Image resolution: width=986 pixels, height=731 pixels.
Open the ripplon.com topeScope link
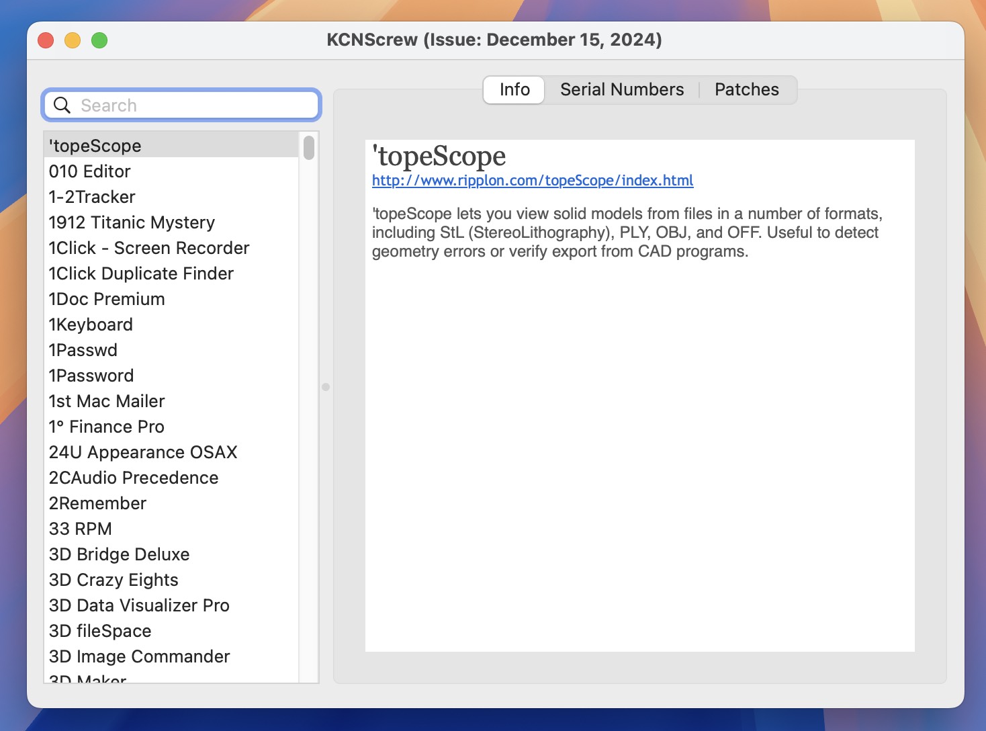tap(533, 181)
